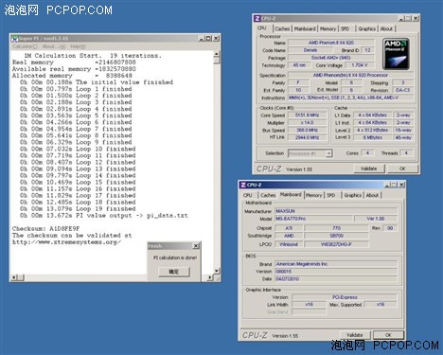Click the Super PI window title icon
Viewport: 443px width, 355px height.
tap(14, 38)
